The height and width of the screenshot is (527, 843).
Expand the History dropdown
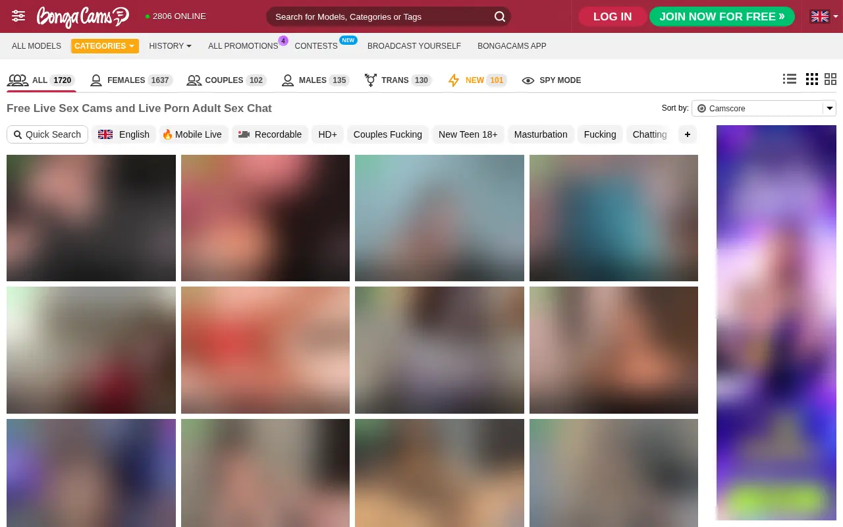pos(170,46)
